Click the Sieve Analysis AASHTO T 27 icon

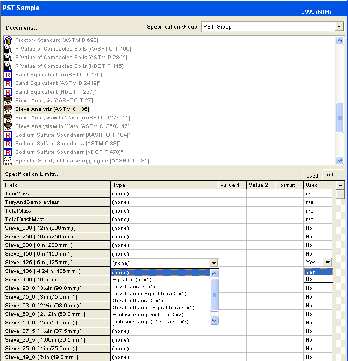8,101
